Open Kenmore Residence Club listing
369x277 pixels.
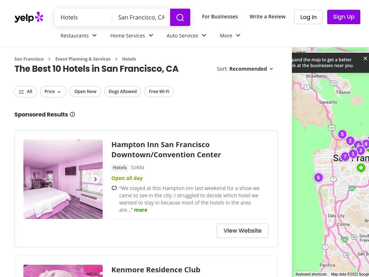click(x=156, y=270)
